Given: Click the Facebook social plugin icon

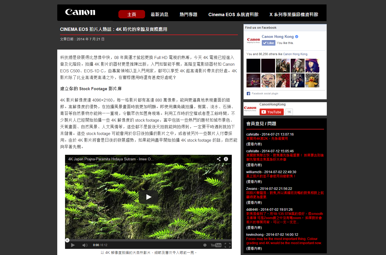Looking at the screenshot, I should [248, 94].
